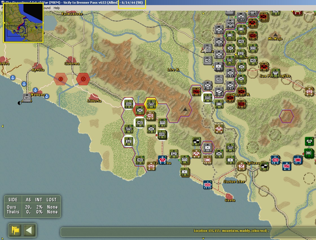Select the red 6-7 brigade unit
Viewport: 316px width, 240px height.
(263, 17)
